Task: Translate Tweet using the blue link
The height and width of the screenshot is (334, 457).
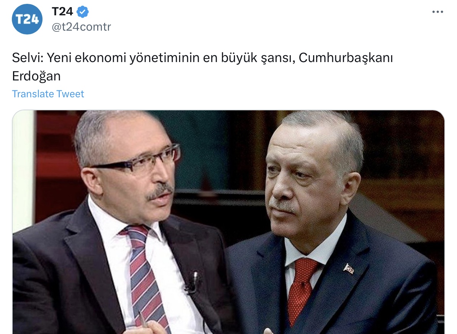Action: (x=48, y=94)
